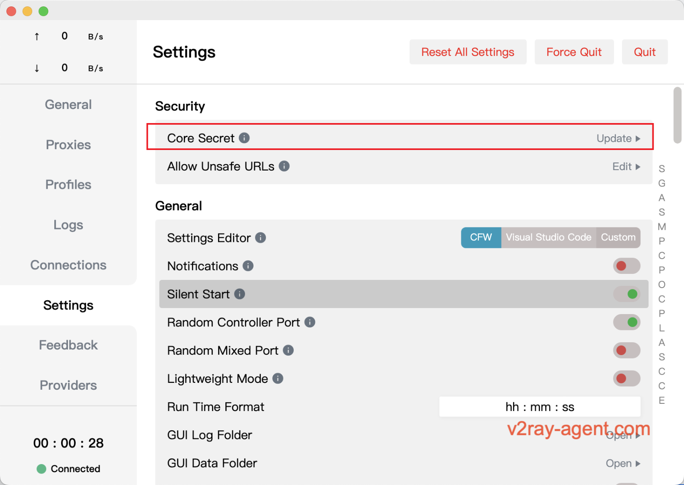This screenshot has height=485, width=684.
Task: Click the Force Quit button
Action: (x=574, y=52)
